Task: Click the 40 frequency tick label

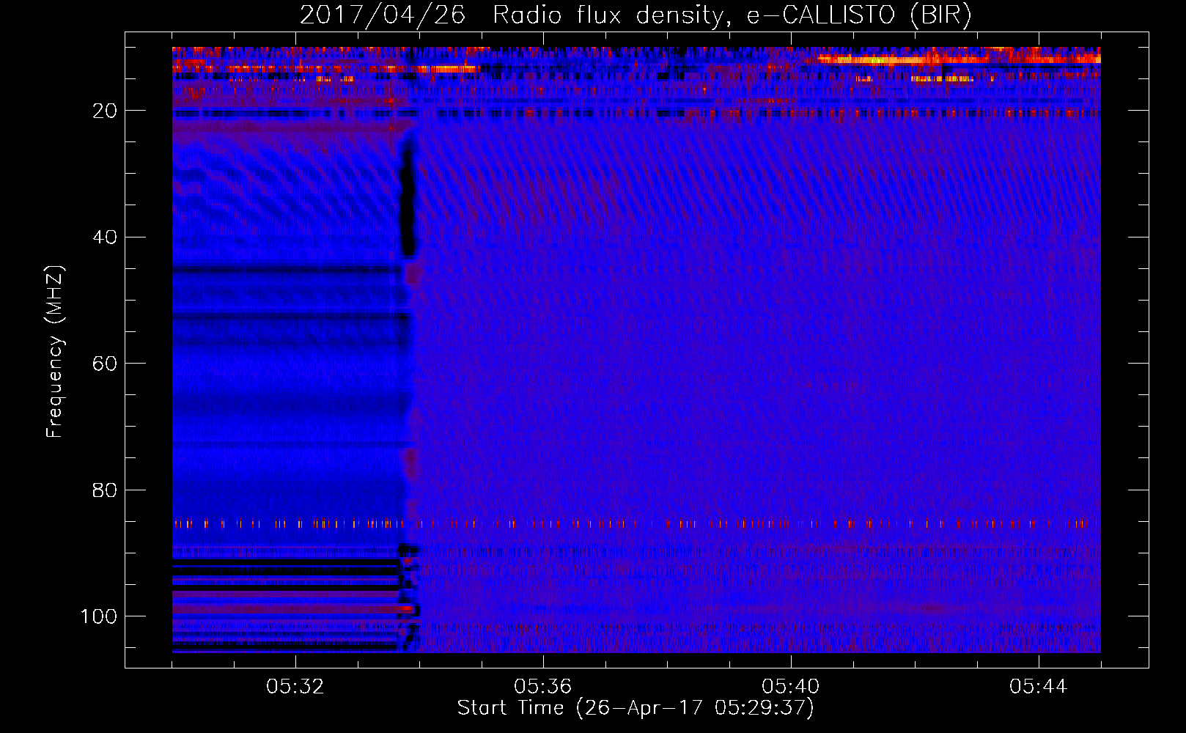Action: tap(105, 237)
